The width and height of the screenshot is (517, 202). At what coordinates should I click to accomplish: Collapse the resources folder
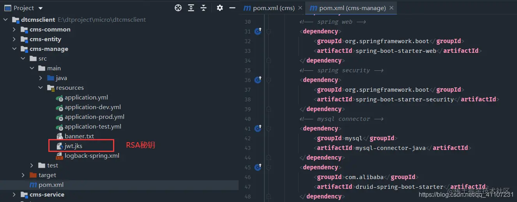point(41,87)
